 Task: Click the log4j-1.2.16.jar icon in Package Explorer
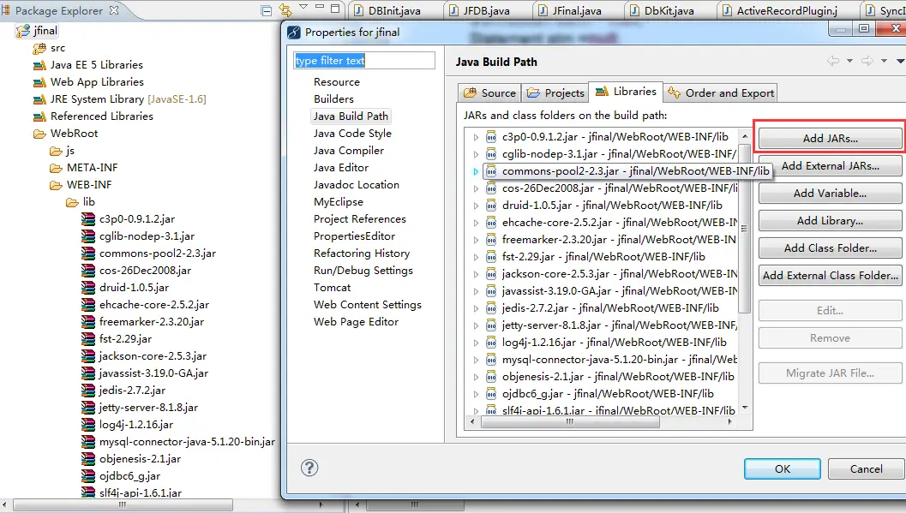coord(88,425)
